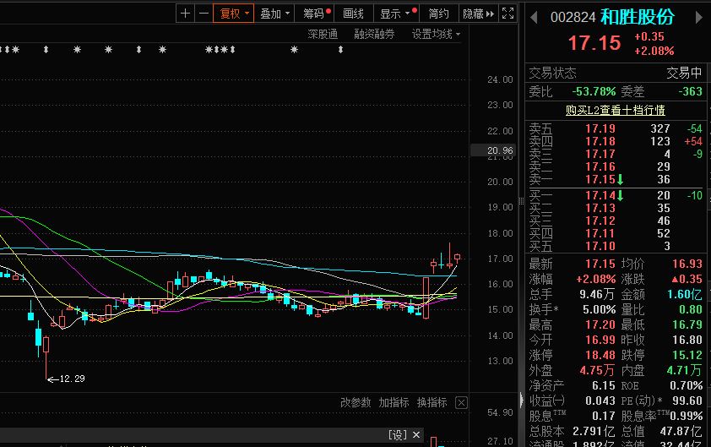Click the 卖五 price 17.19

[x=600, y=128]
